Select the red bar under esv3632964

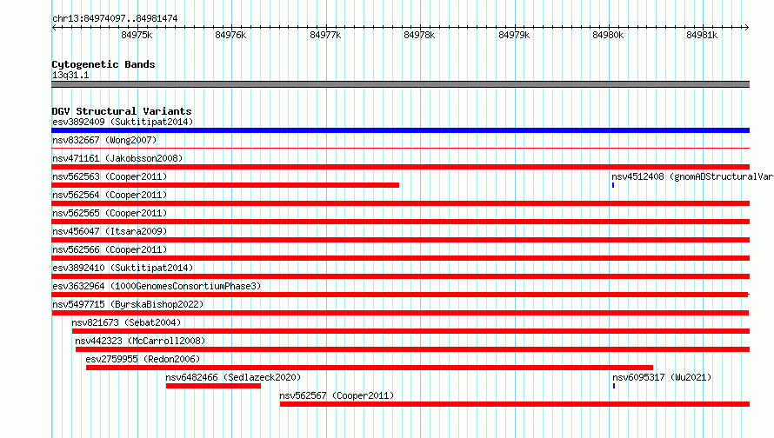400,295
